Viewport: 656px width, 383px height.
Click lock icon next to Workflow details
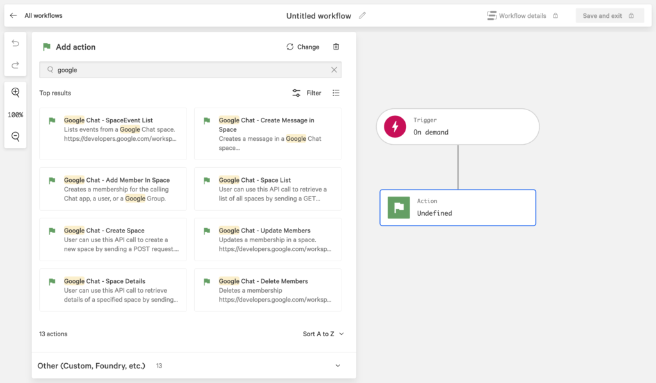pos(555,15)
